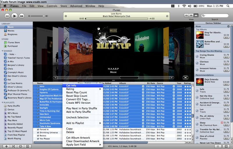Toggle shuffle at bottom bar
Screen dimensions: 233x149
coord(13,146)
